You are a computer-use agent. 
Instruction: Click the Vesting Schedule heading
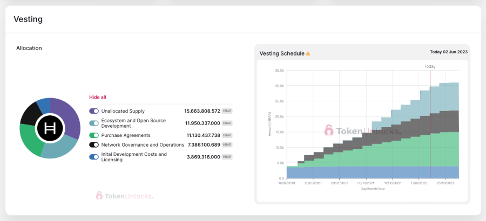(282, 53)
